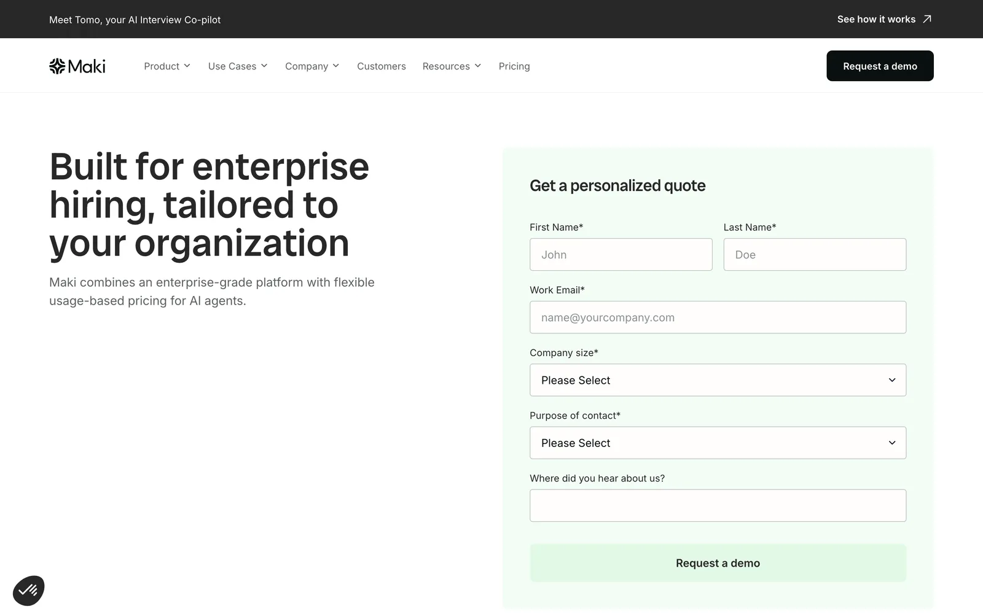Click the Built for enterprise hiring headline

(209, 205)
